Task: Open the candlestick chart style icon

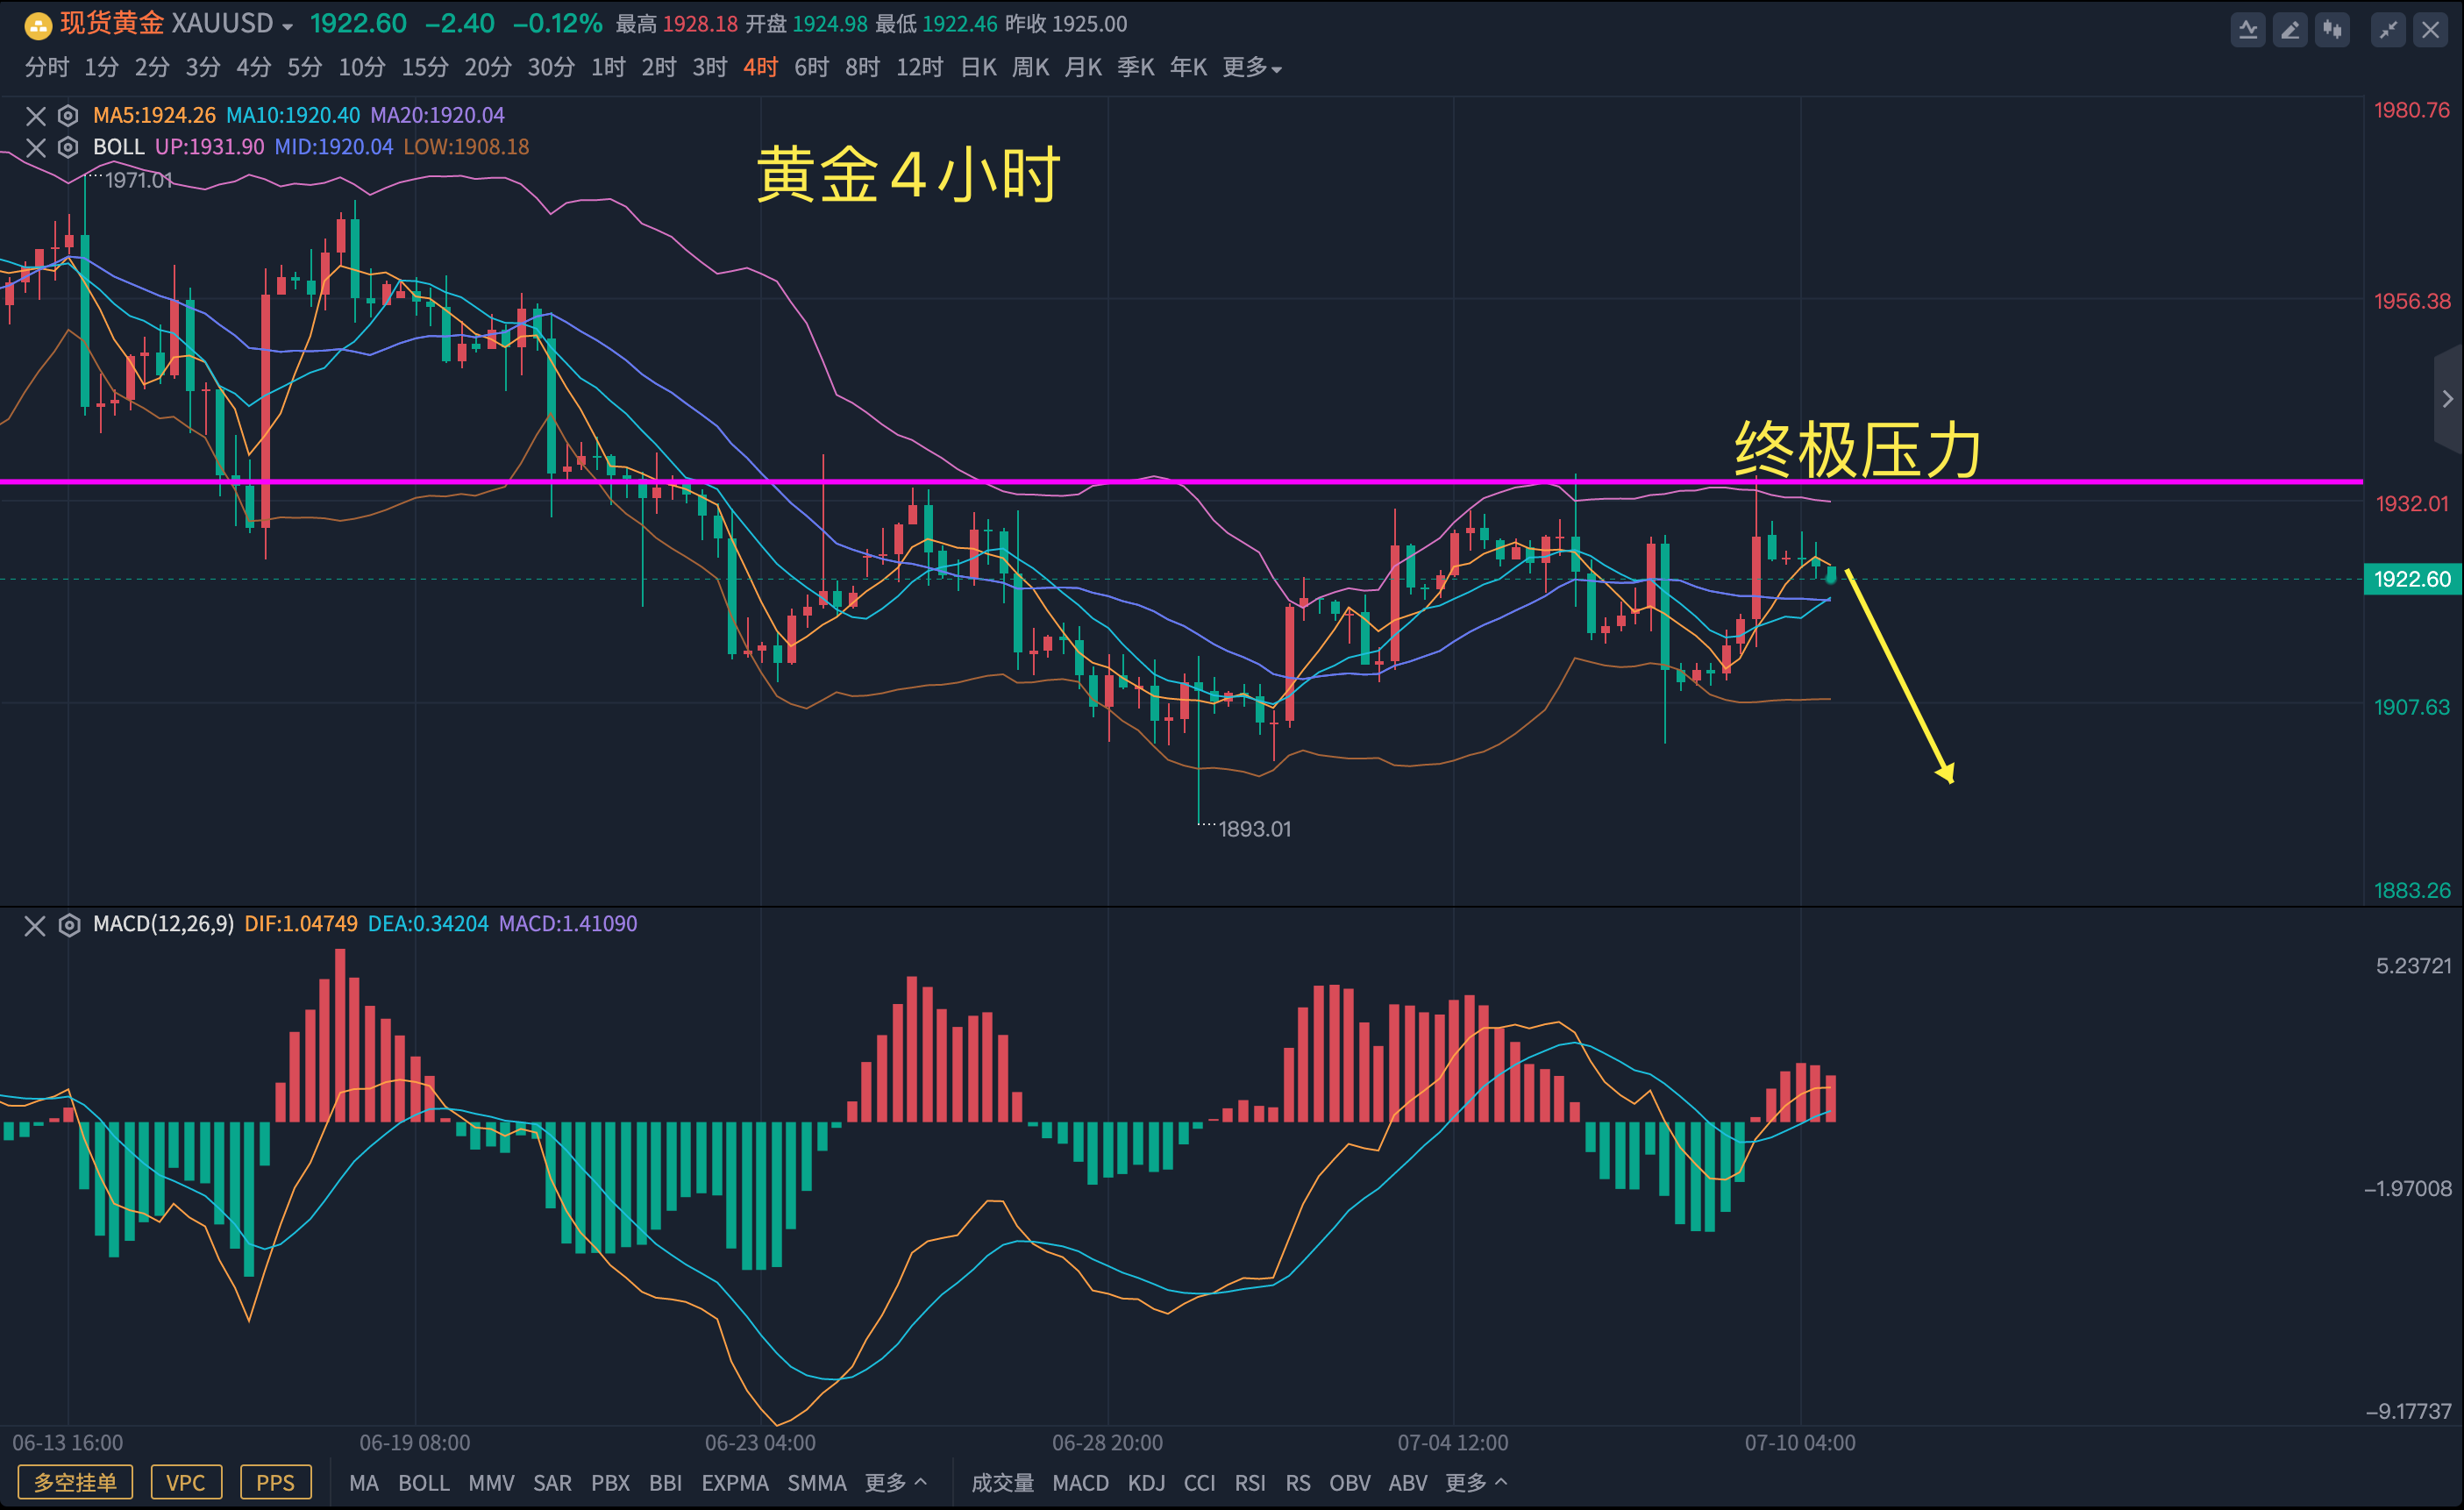Action: pyautogui.click(x=2332, y=29)
